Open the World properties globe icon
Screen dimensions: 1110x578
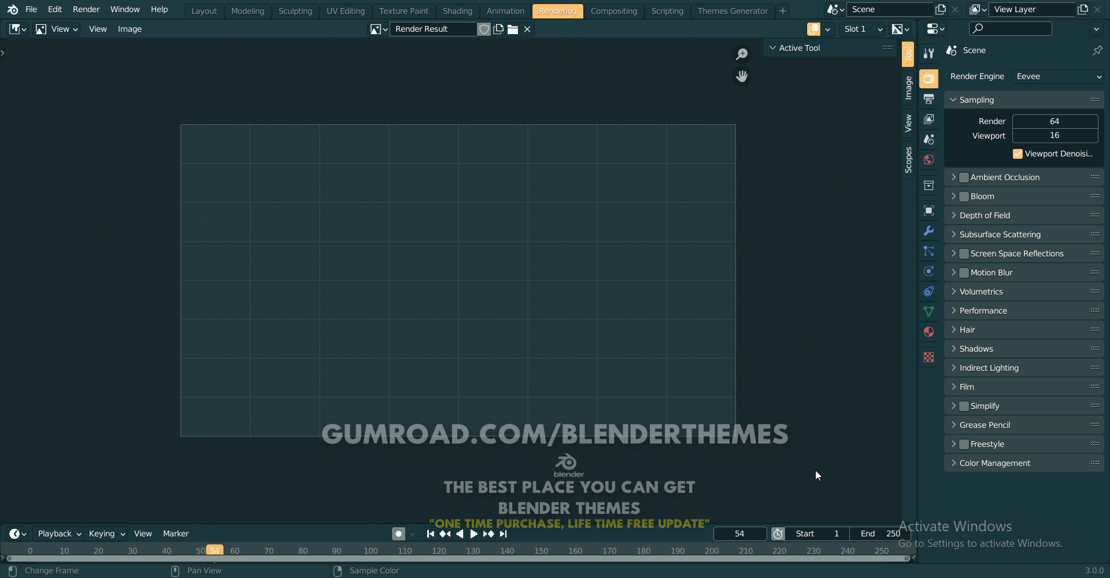(x=928, y=159)
